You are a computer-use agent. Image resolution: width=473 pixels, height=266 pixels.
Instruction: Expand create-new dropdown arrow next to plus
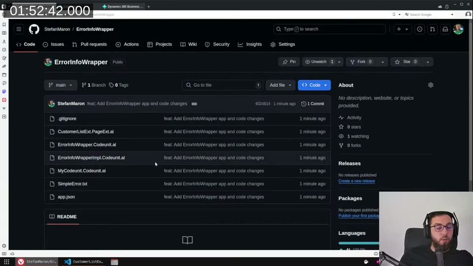(406, 29)
